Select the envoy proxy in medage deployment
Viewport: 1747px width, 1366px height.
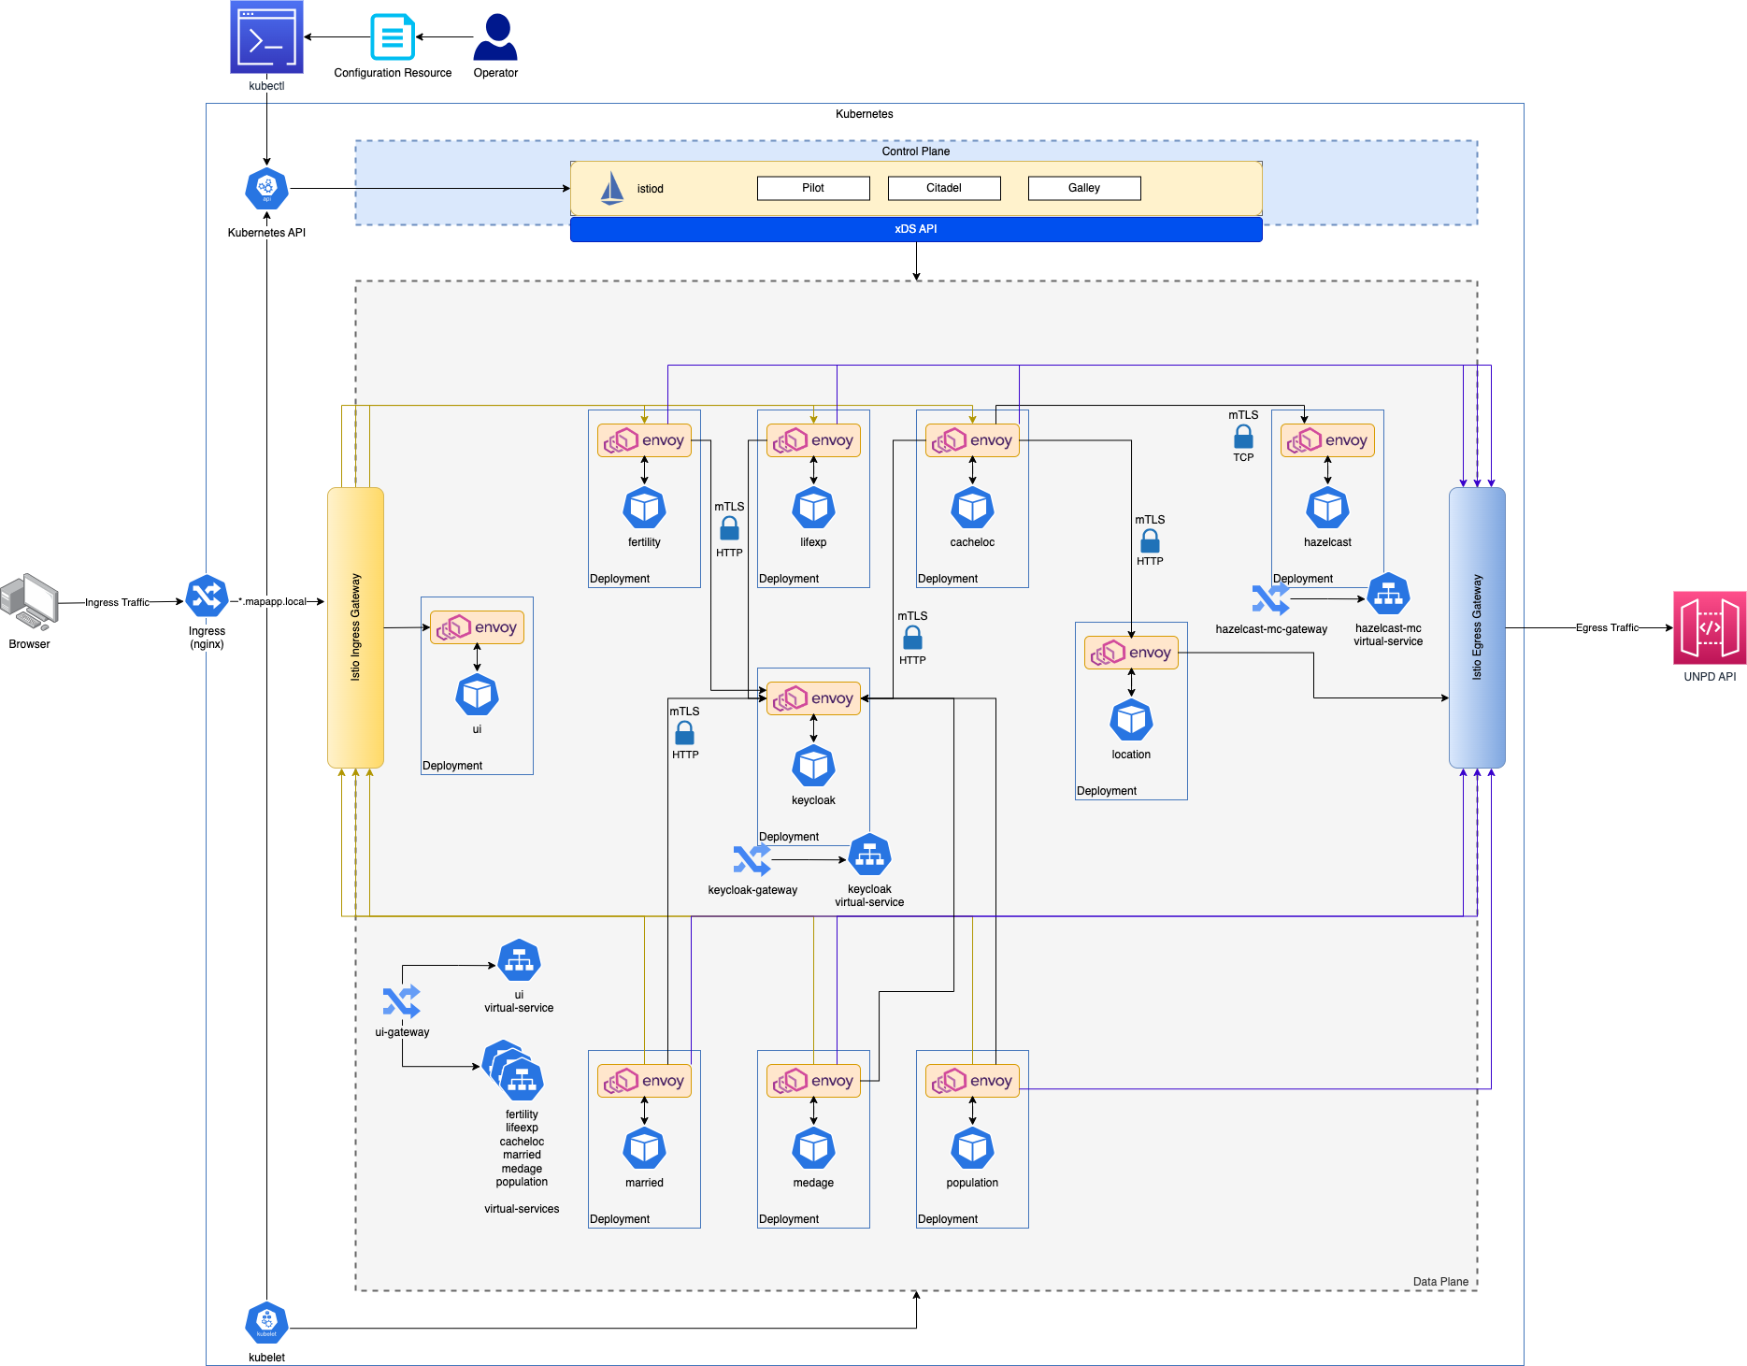(813, 1081)
